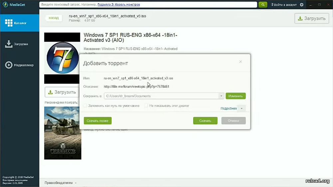Click the MediaGet logo icon
The height and width of the screenshot is (187, 333).
(6, 4)
